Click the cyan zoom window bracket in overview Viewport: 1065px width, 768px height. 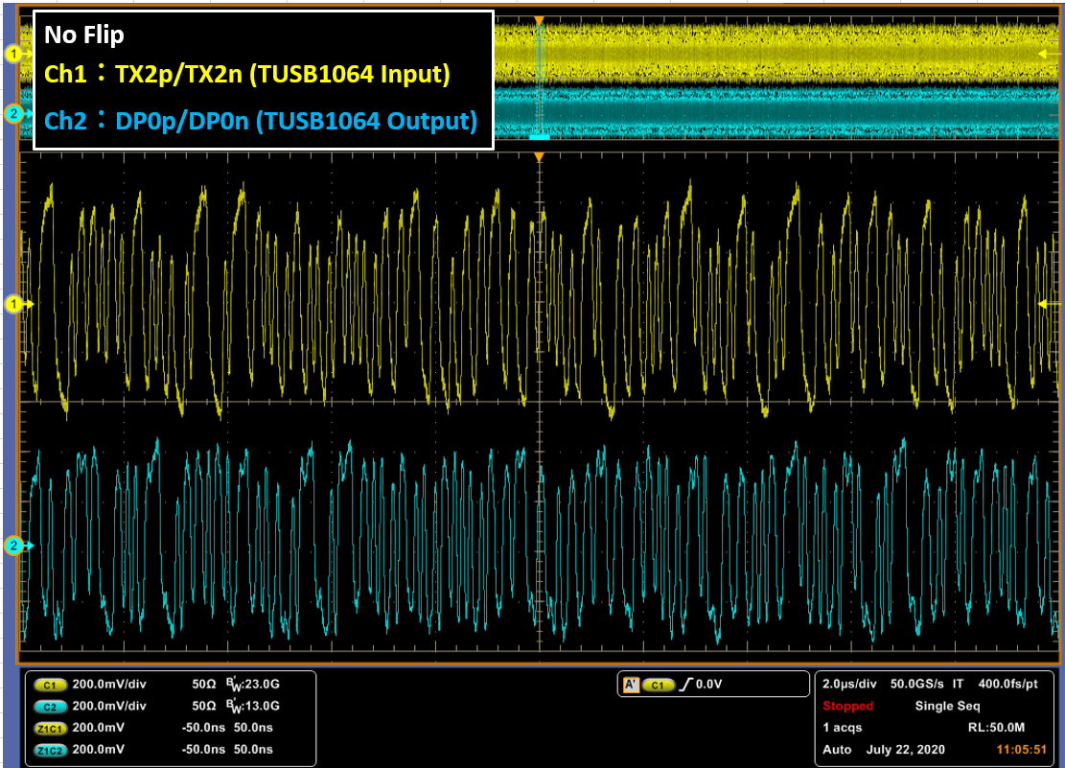pyautogui.click(x=539, y=137)
